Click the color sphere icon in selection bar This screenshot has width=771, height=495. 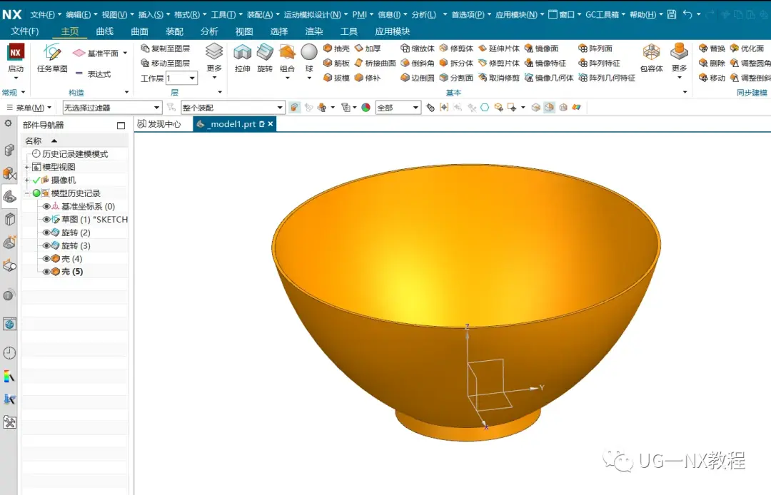[366, 108]
